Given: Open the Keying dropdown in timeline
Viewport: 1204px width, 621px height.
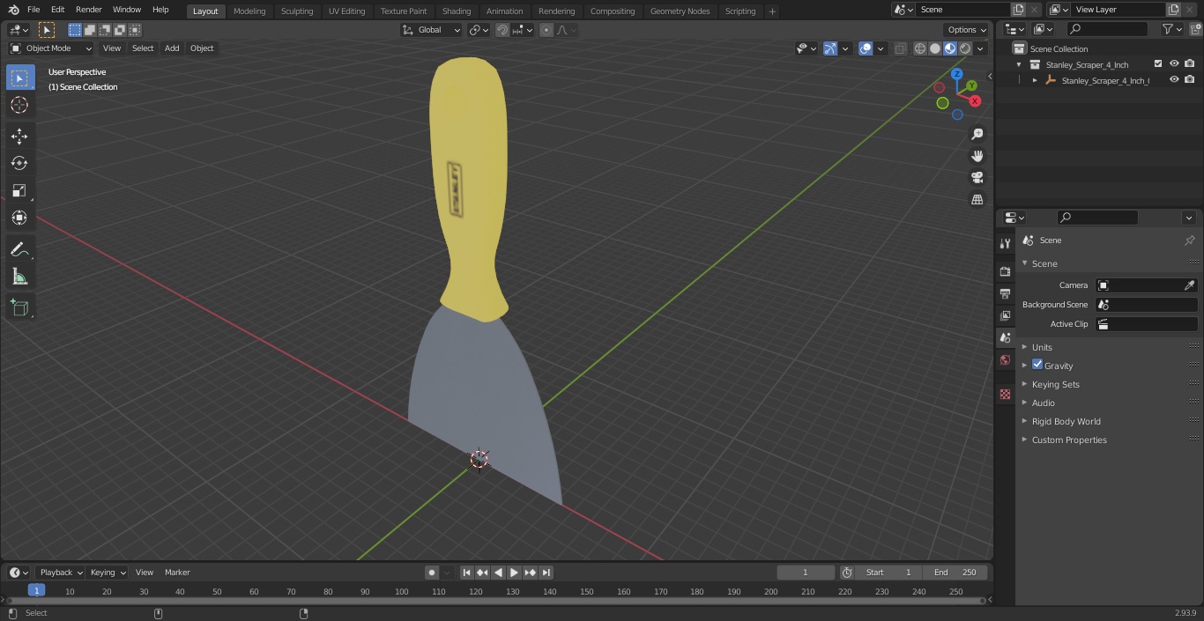Looking at the screenshot, I should click(x=108, y=573).
